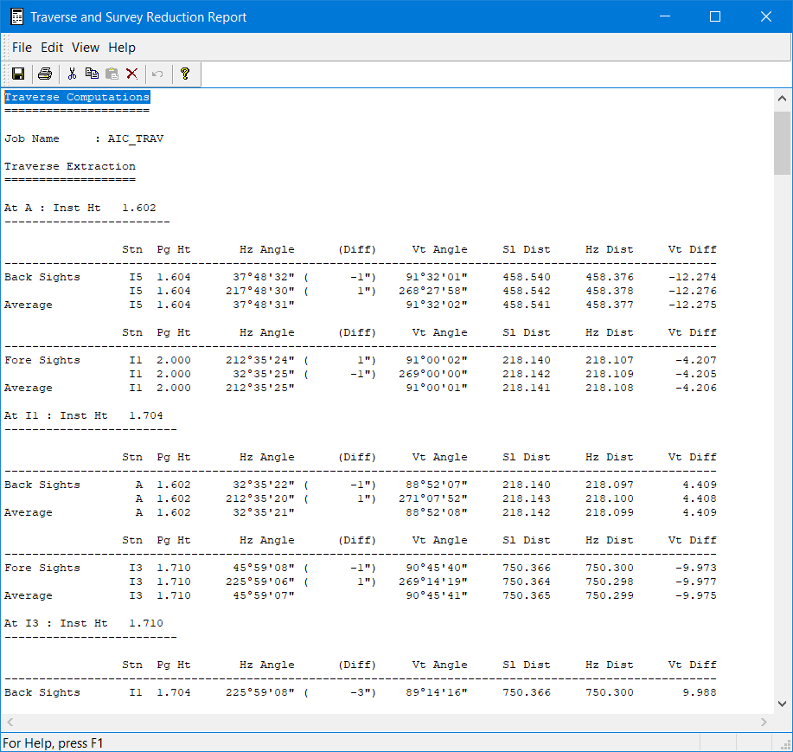Screen dimensions: 793x752
Task: Click the Hz Angle value 217°48'30"
Action: [x=260, y=291]
